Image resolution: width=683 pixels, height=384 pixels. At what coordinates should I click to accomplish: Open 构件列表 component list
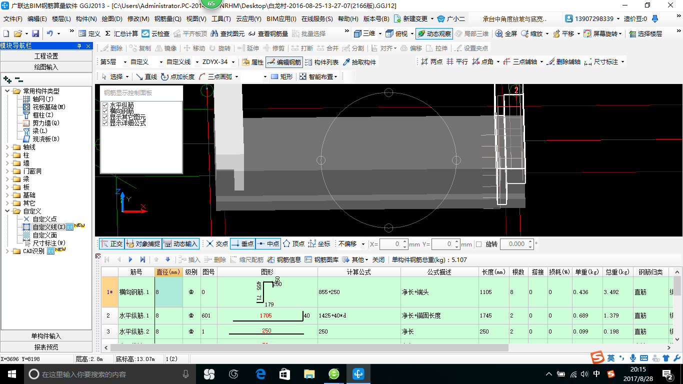click(x=321, y=62)
